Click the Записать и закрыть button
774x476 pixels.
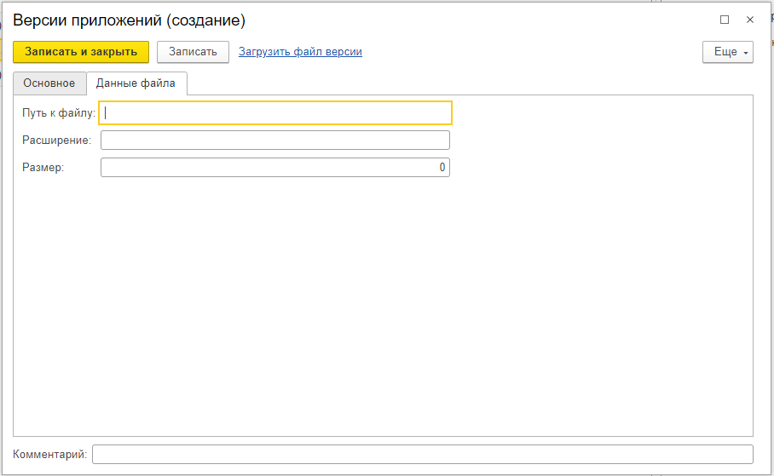81,52
